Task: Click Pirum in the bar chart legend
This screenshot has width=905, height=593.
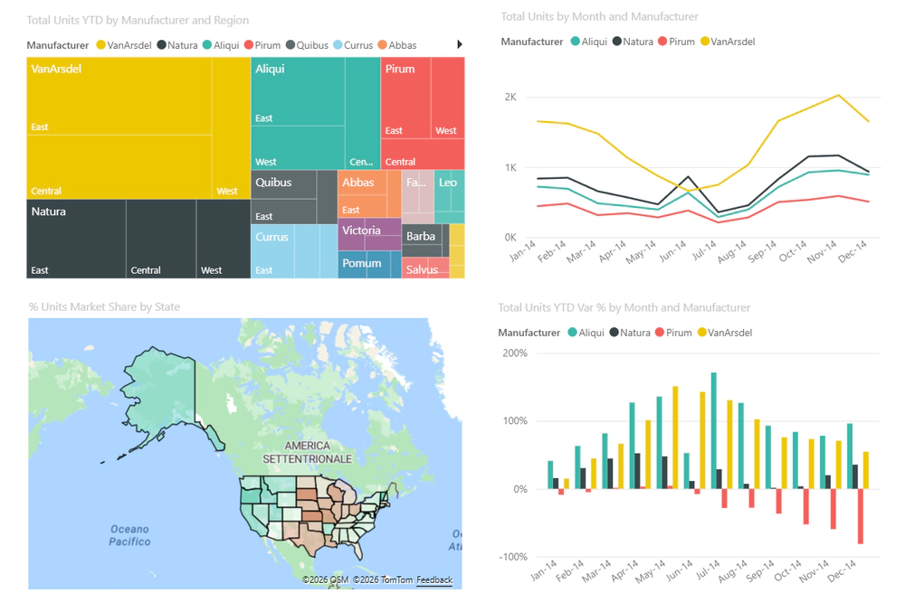Action: [x=673, y=333]
